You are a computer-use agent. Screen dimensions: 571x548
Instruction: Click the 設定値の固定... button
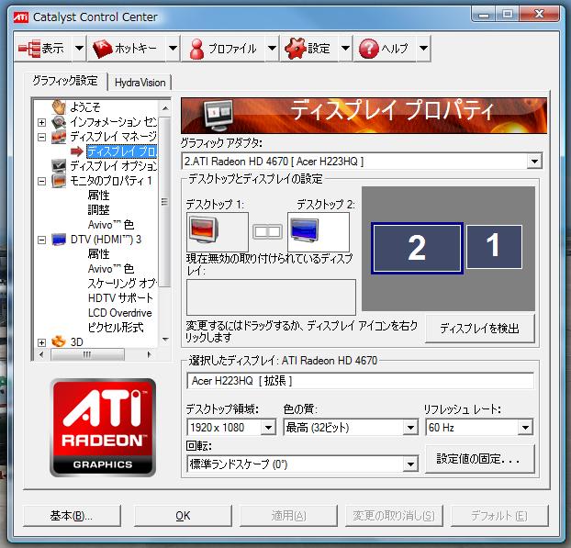(x=479, y=459)
